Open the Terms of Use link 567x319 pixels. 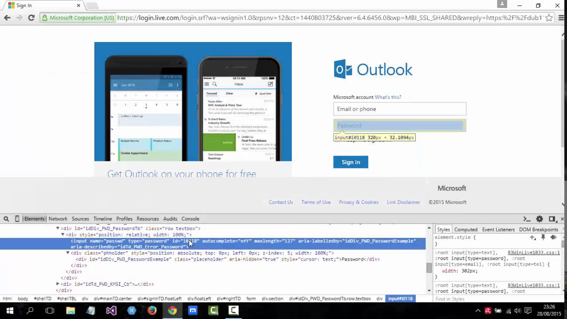[x=316, y=202]
